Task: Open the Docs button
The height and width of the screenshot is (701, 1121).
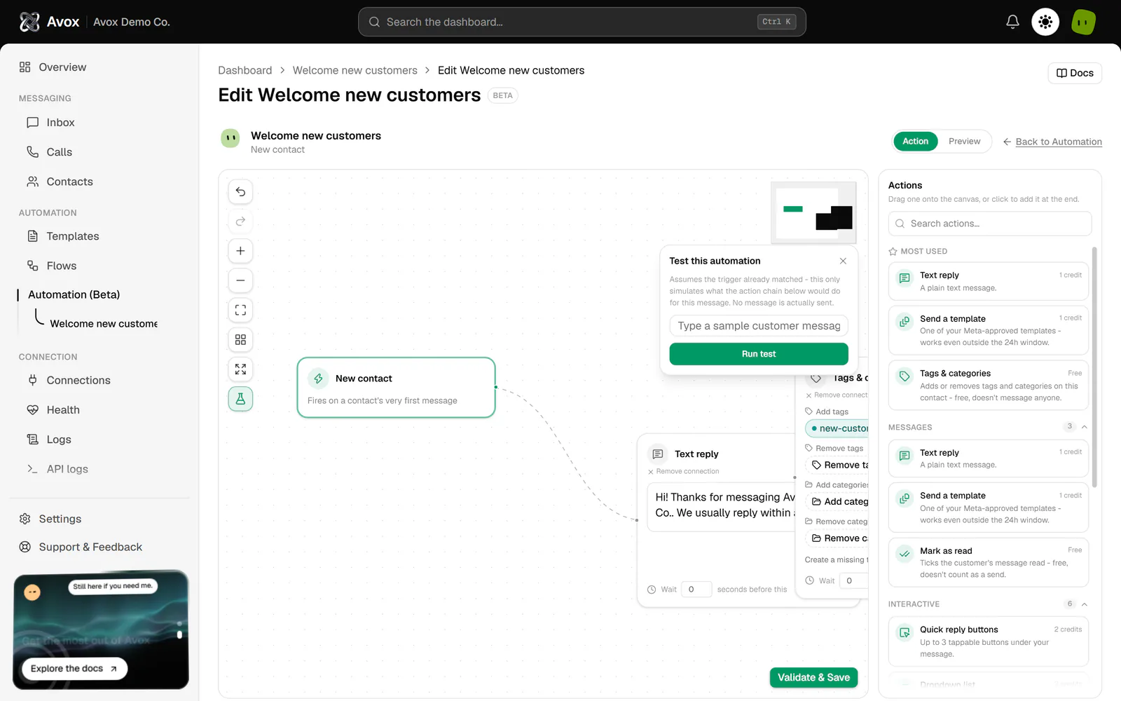Action: pyautogui.click(x=1075, y=73)
